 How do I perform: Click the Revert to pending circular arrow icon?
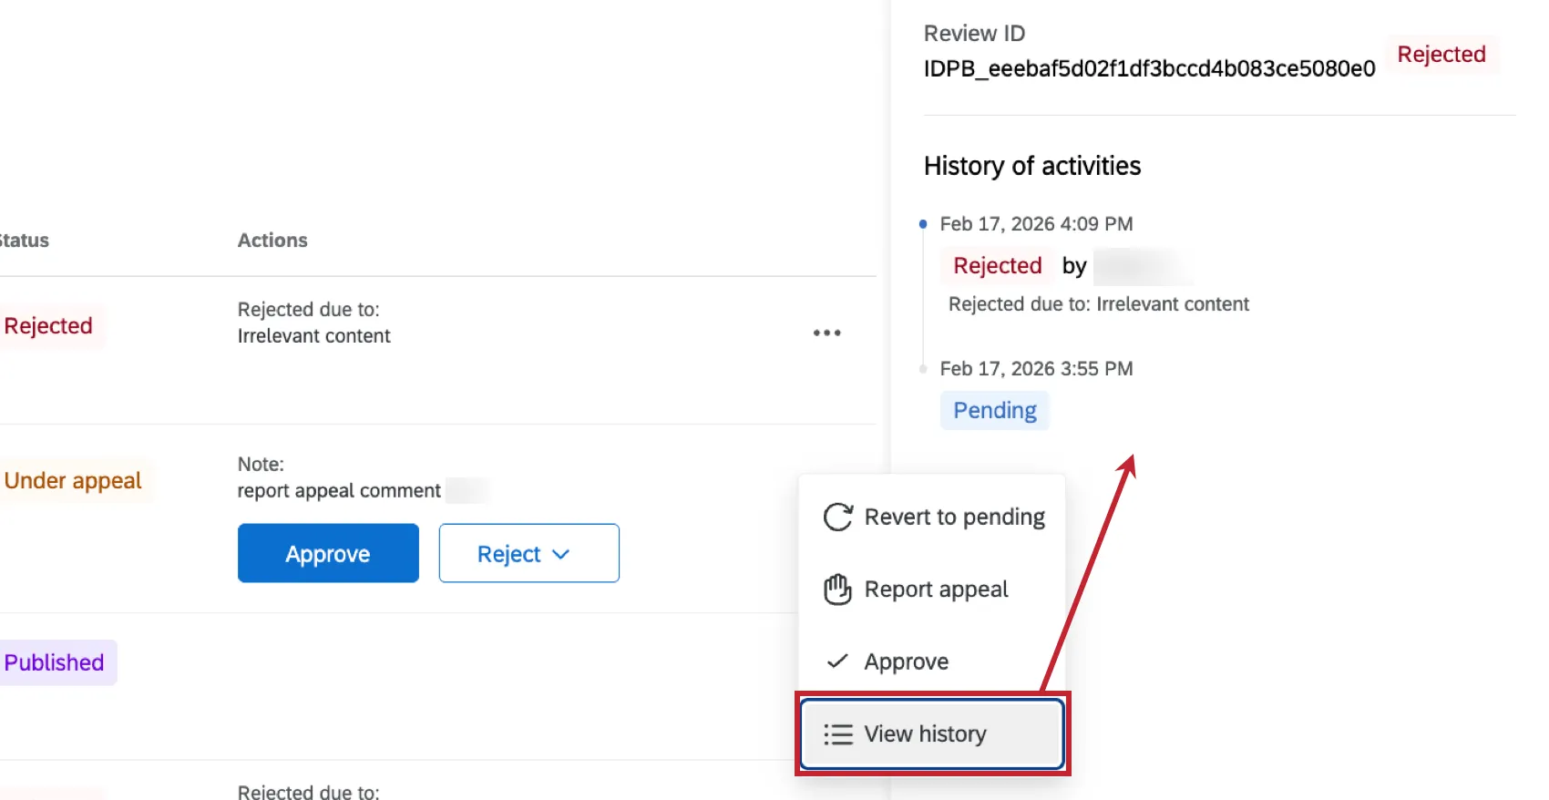837,517
